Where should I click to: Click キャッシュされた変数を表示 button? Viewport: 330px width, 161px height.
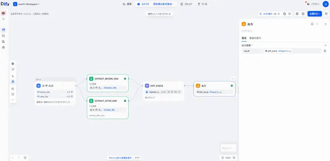(120, 158)
